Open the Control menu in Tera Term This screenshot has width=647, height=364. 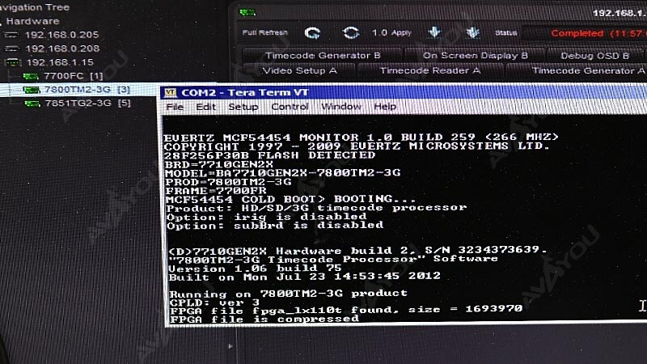[290, 107]
